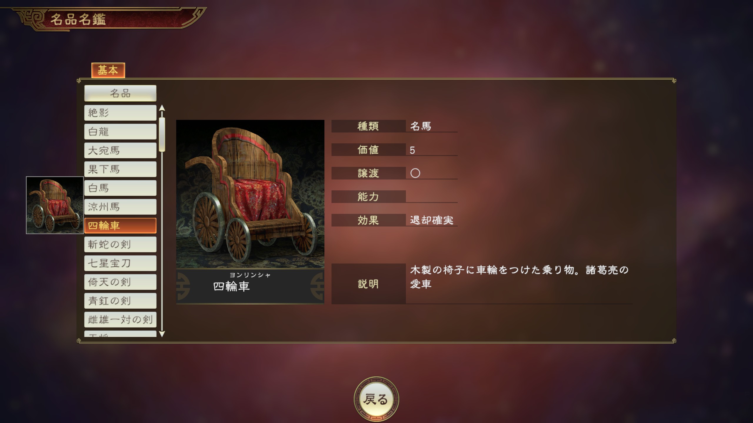This screenshot has width=753, height=423.
Task: Choose 大宛馬 entry
Action: pos(120,150)
